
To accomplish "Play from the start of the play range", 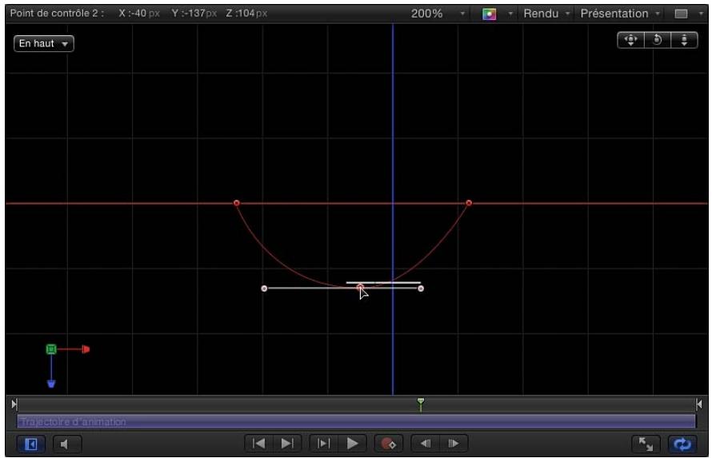I will (x=323, y=444).
